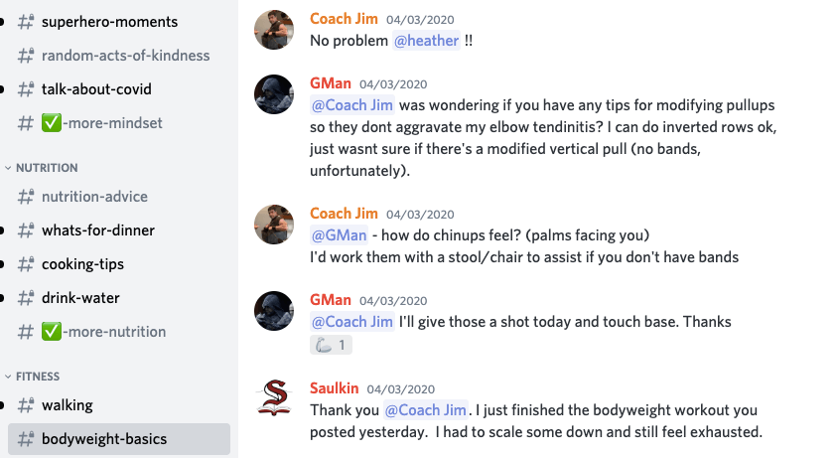Select the bodyweight-basics channel

point(104,439)
